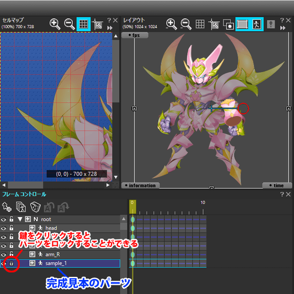Click Cell Map vertical scrollbar up arrow

pos(116,36)
